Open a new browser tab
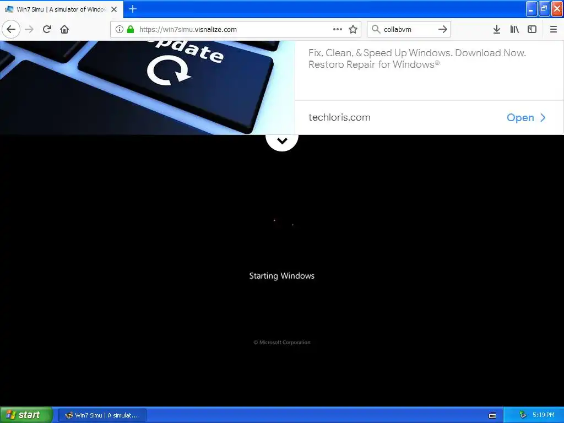 click(133, 9)
